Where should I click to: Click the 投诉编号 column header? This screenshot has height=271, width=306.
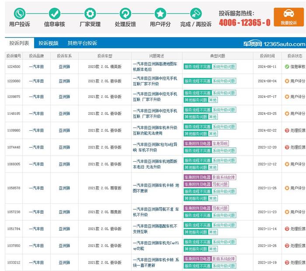[x=14, y=56]
